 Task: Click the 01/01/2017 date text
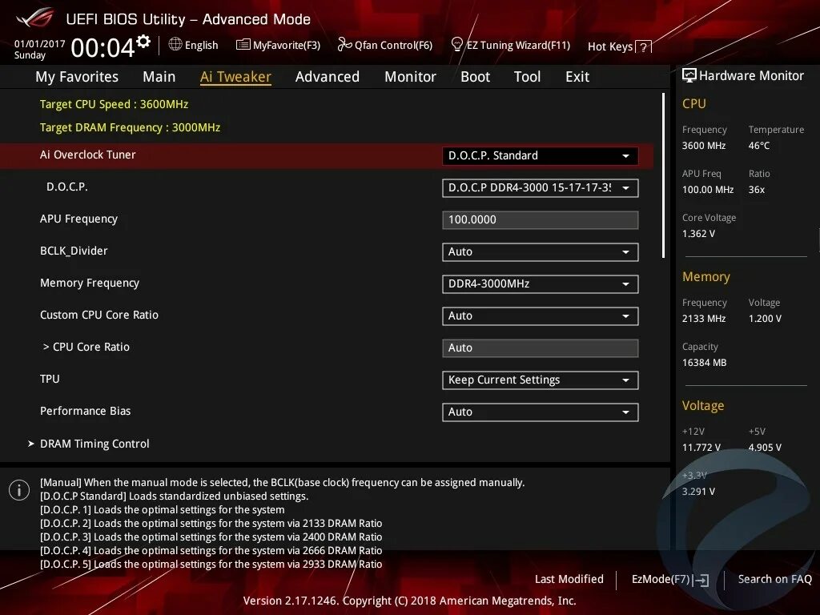point(40,44)
